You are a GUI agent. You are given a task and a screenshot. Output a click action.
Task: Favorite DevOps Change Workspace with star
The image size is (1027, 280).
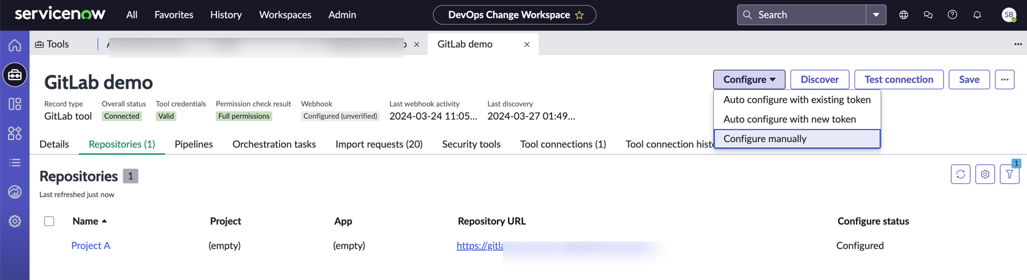(x=580, y=15)
